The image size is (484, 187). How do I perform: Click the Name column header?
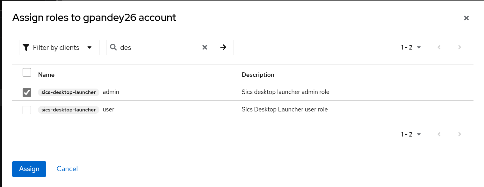coord(46,75)
